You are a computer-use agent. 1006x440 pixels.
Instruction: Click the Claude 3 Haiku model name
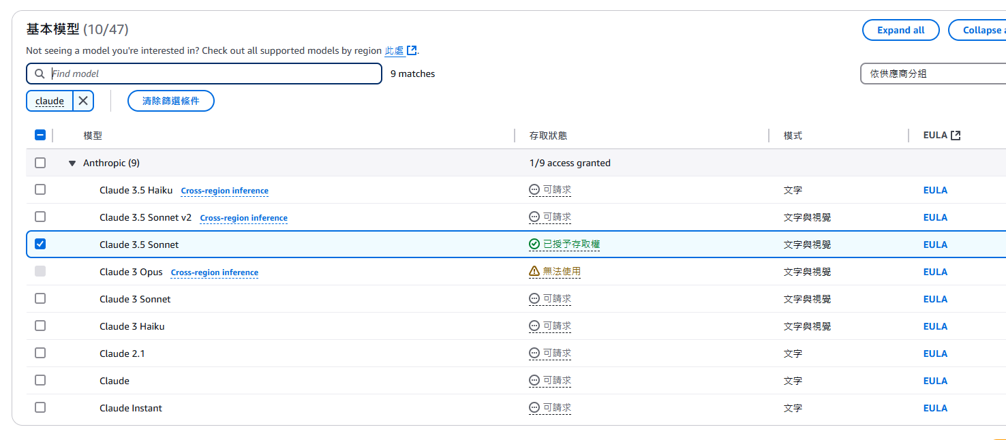pyautogui.click(x=132, y=326)
